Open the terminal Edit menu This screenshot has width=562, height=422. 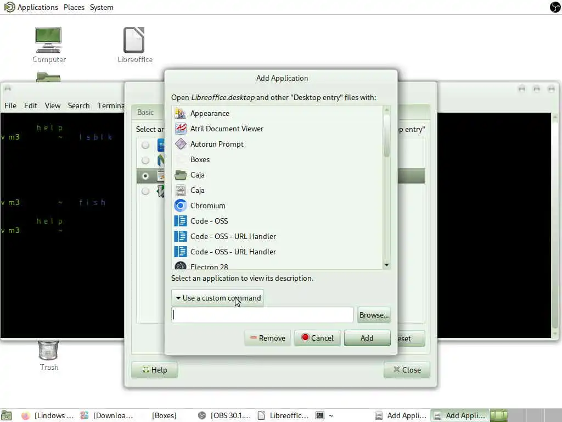(x=31, y=105)
